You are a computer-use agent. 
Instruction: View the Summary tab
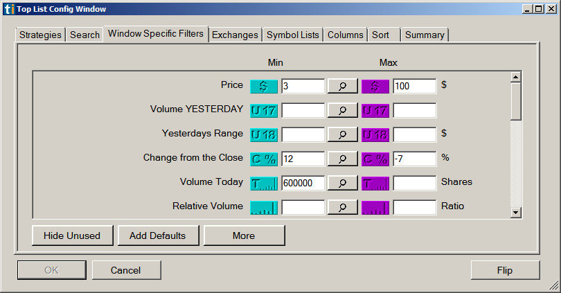click(425, 35)
